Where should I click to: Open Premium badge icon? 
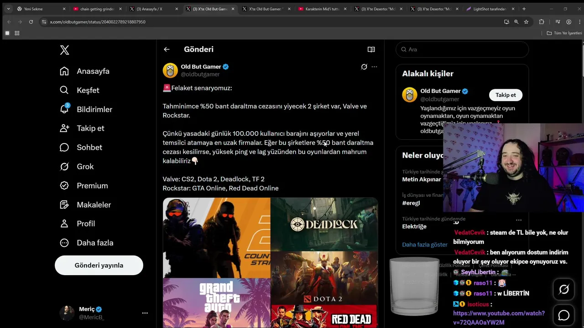64,185
